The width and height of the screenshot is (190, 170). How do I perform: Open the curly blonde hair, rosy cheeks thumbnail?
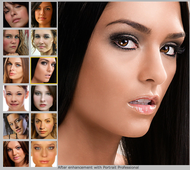coord(16,42)
